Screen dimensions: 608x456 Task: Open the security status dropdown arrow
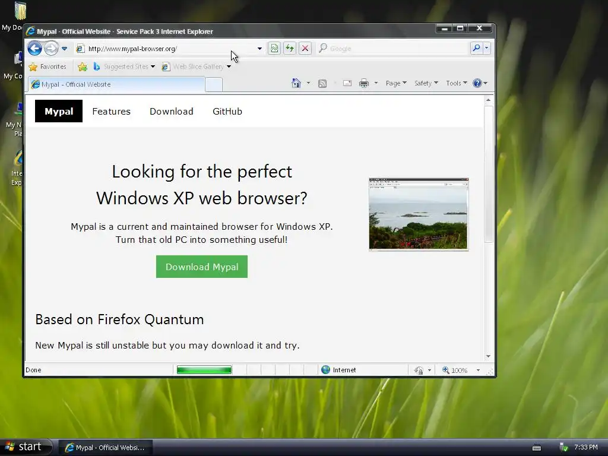point(429,370)
